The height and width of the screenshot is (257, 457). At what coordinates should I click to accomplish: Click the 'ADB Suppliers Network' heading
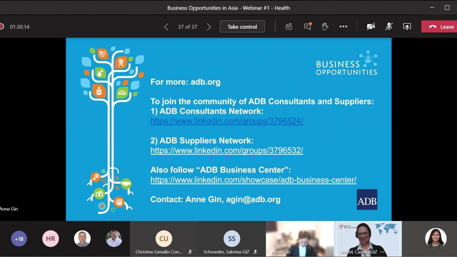pyautogui.click(x=202, y=141)
